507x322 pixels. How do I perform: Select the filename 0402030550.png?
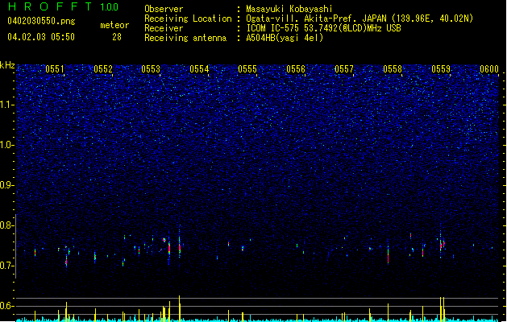[41, 22]
